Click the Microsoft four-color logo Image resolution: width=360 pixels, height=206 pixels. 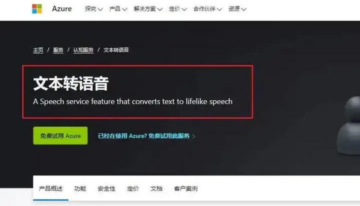[x=37, y=9]
